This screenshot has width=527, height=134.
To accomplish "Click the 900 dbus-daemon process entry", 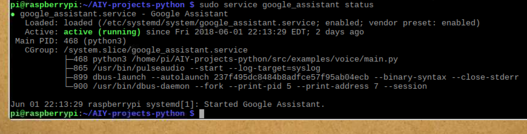I will point(250,86).
